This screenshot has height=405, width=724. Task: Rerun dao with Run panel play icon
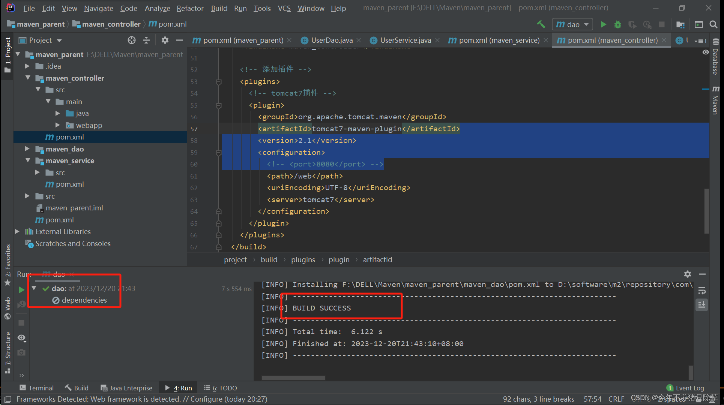tap(21, 289)
